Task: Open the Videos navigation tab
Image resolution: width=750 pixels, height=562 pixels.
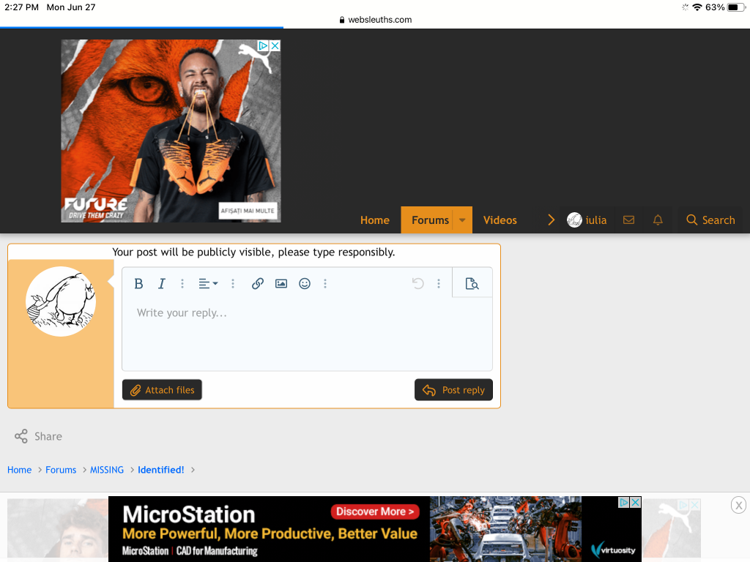Action: point(500,220)
